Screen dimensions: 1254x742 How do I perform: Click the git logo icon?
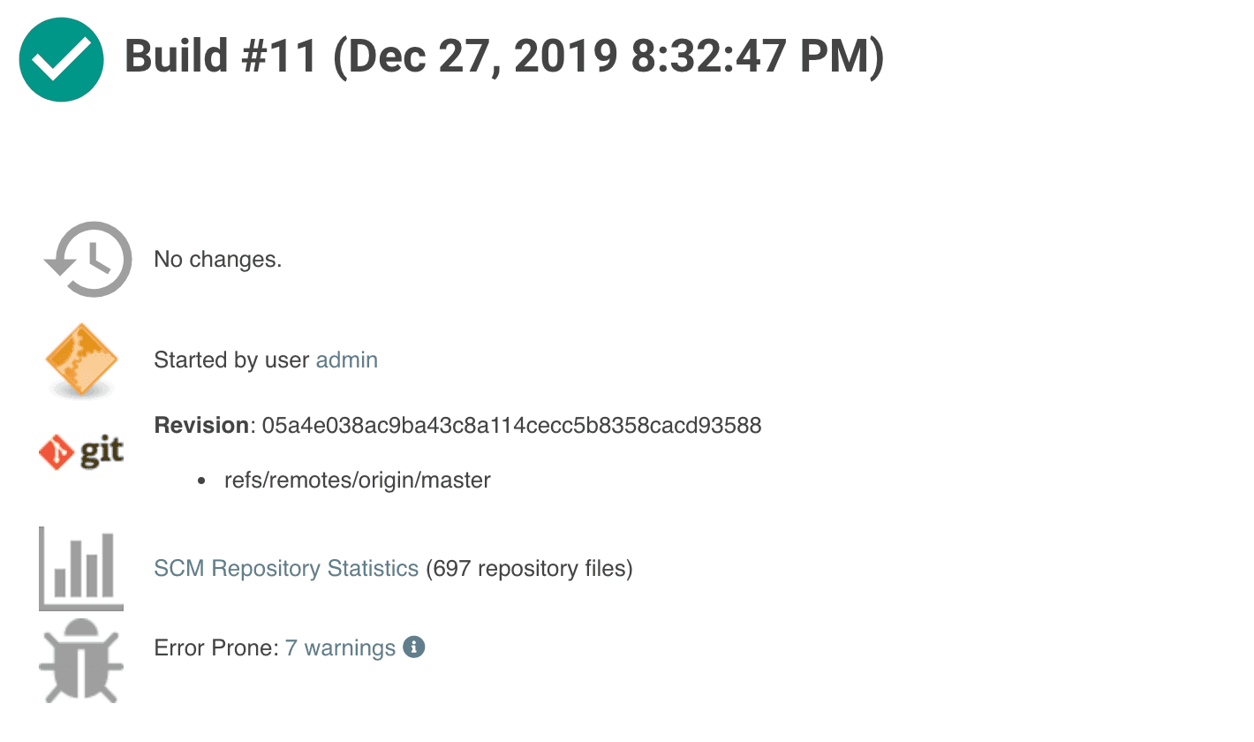pyautogui.click(x=81, y=451)
